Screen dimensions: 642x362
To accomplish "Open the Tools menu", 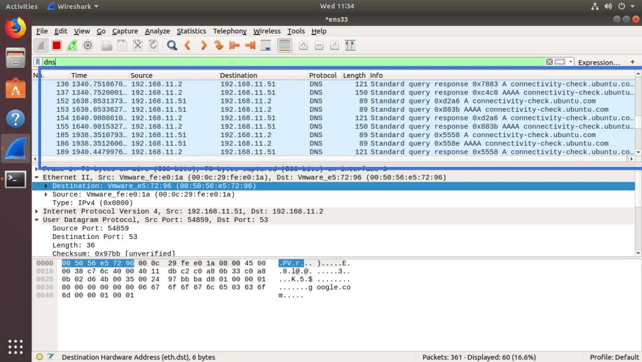I will tap(296, 31).
